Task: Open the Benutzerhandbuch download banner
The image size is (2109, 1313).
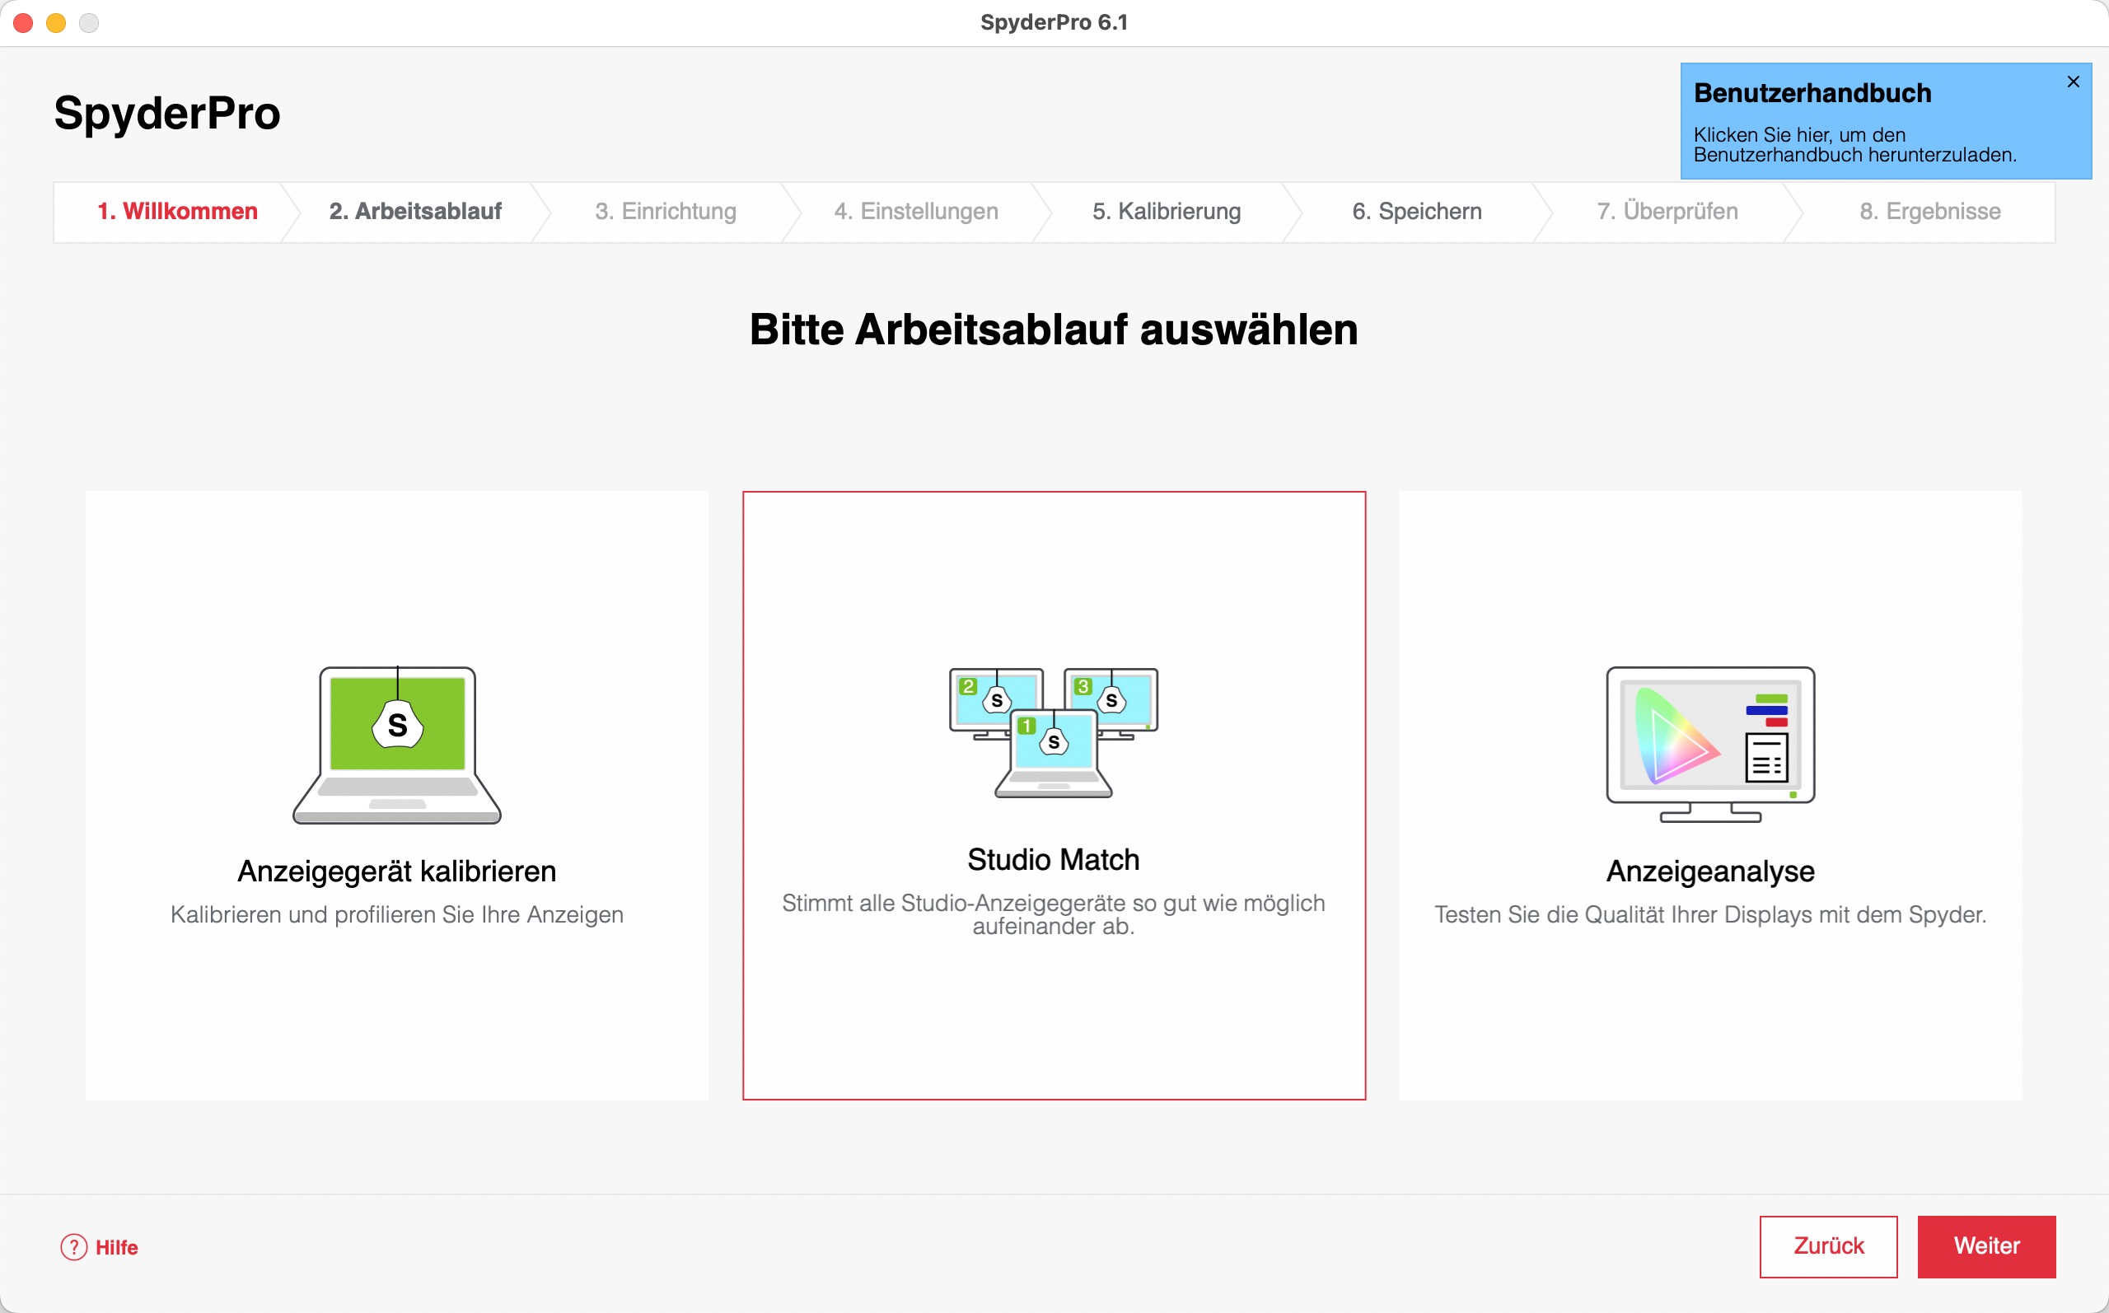Action: [x=1854, y=144]
